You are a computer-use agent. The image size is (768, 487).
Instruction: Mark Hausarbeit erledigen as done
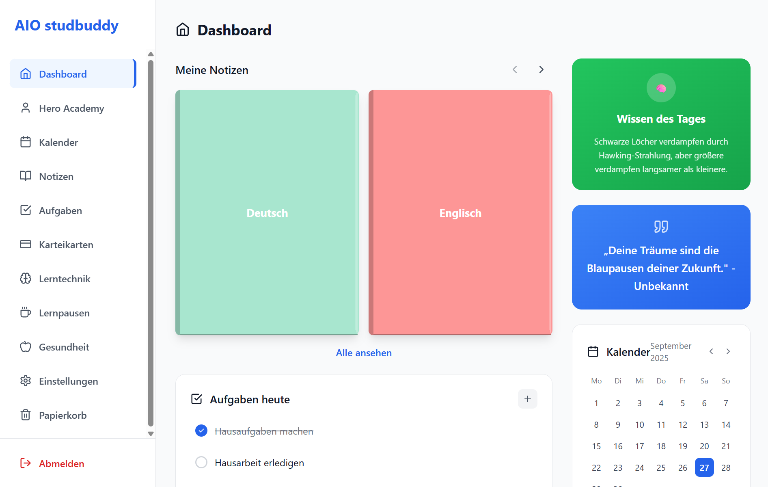point(201,462)
